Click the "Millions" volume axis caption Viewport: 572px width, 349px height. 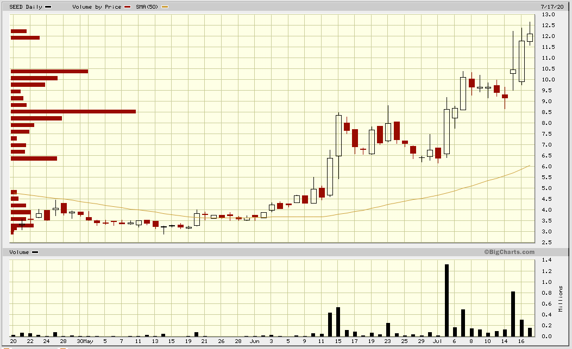(x=561, y=299)
